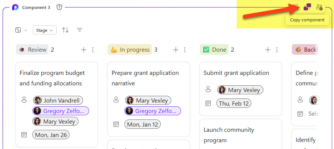Click the Component 3 title text
Screen dimensions: 334x149
coord(36,7)
